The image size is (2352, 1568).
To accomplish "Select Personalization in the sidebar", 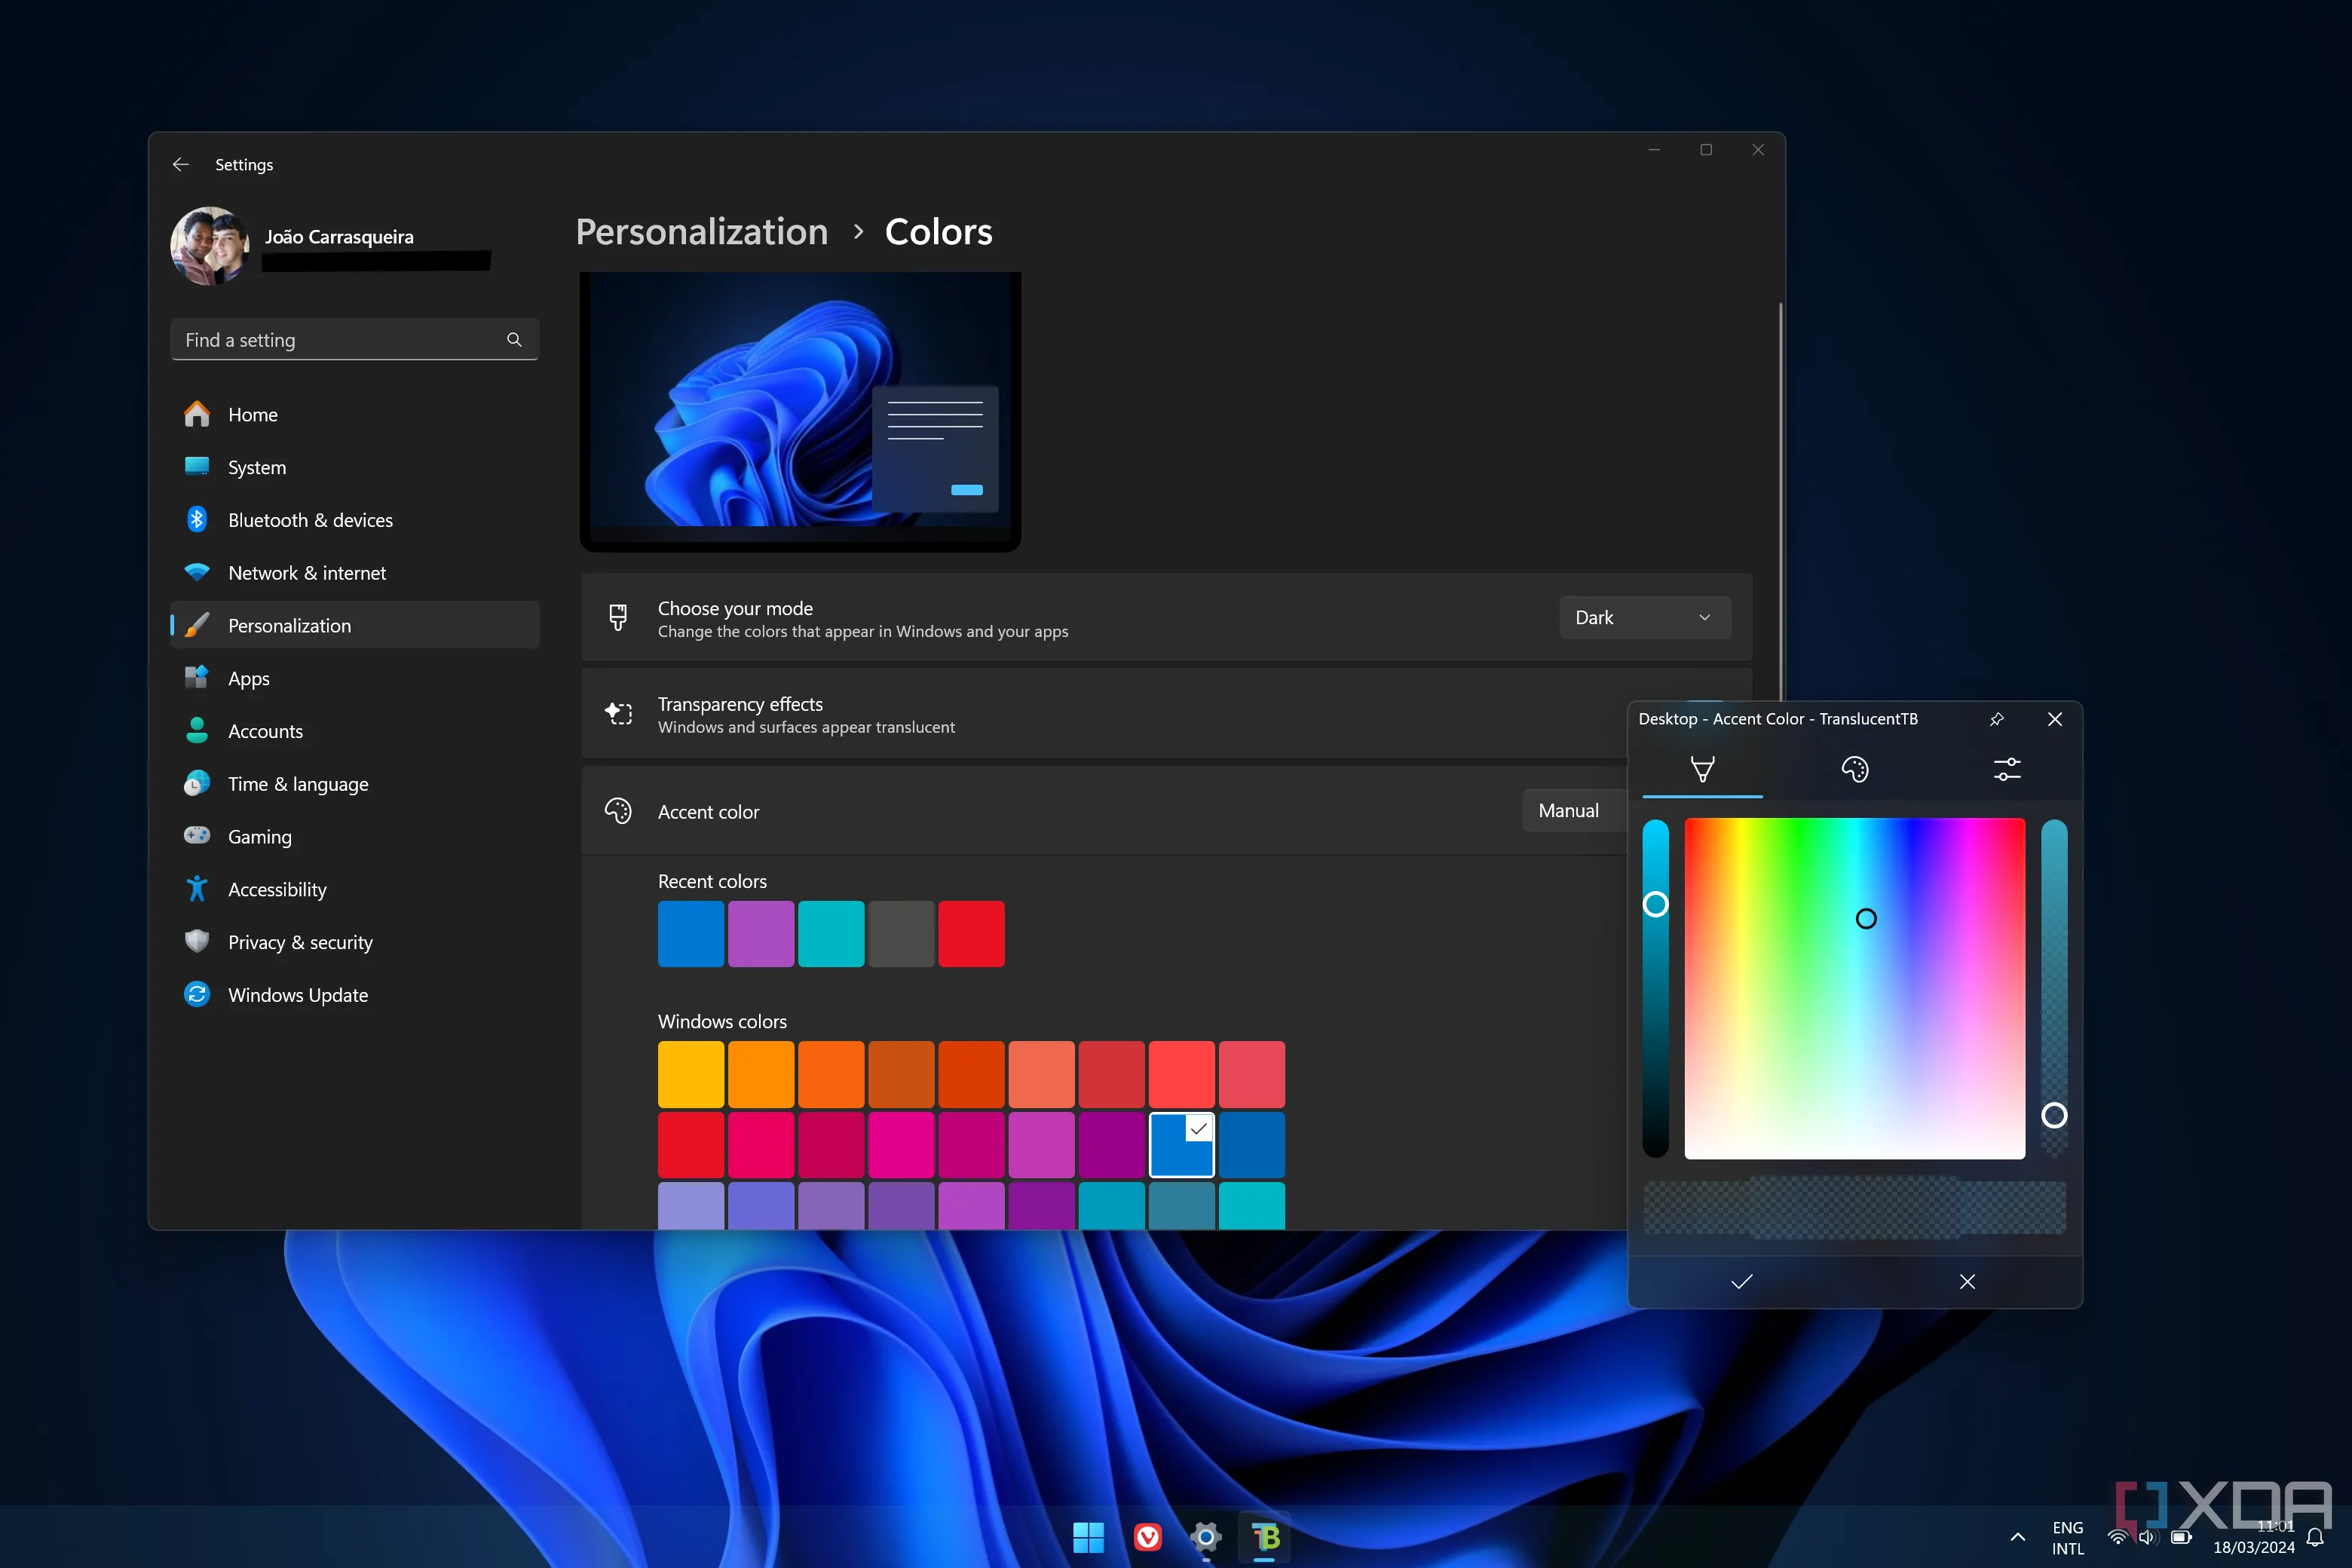I will pyautogui.click(x=355, y=625).
